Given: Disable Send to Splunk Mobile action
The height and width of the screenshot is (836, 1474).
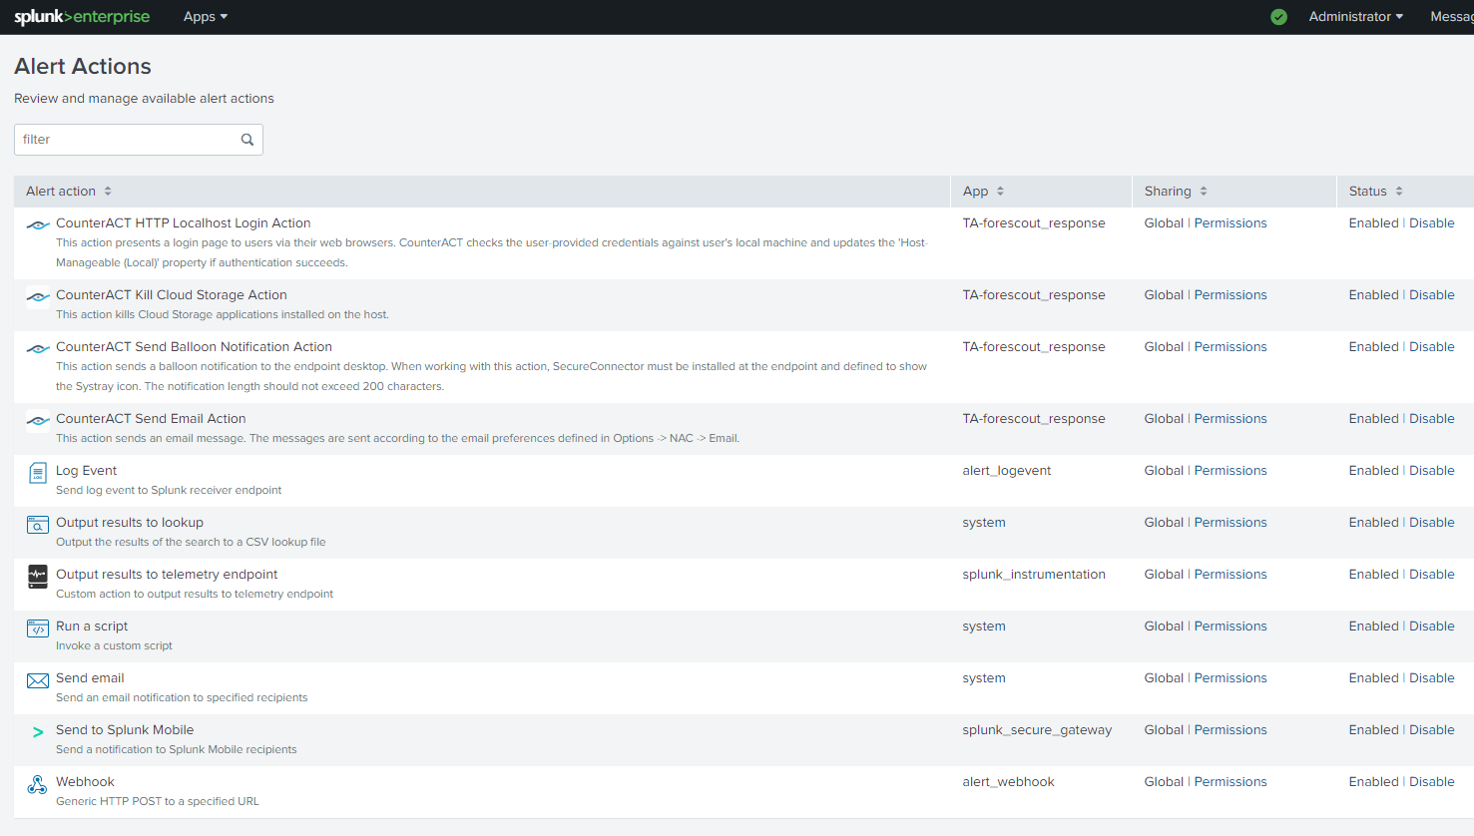Looking at the screenshot, I should [1432, 730].
